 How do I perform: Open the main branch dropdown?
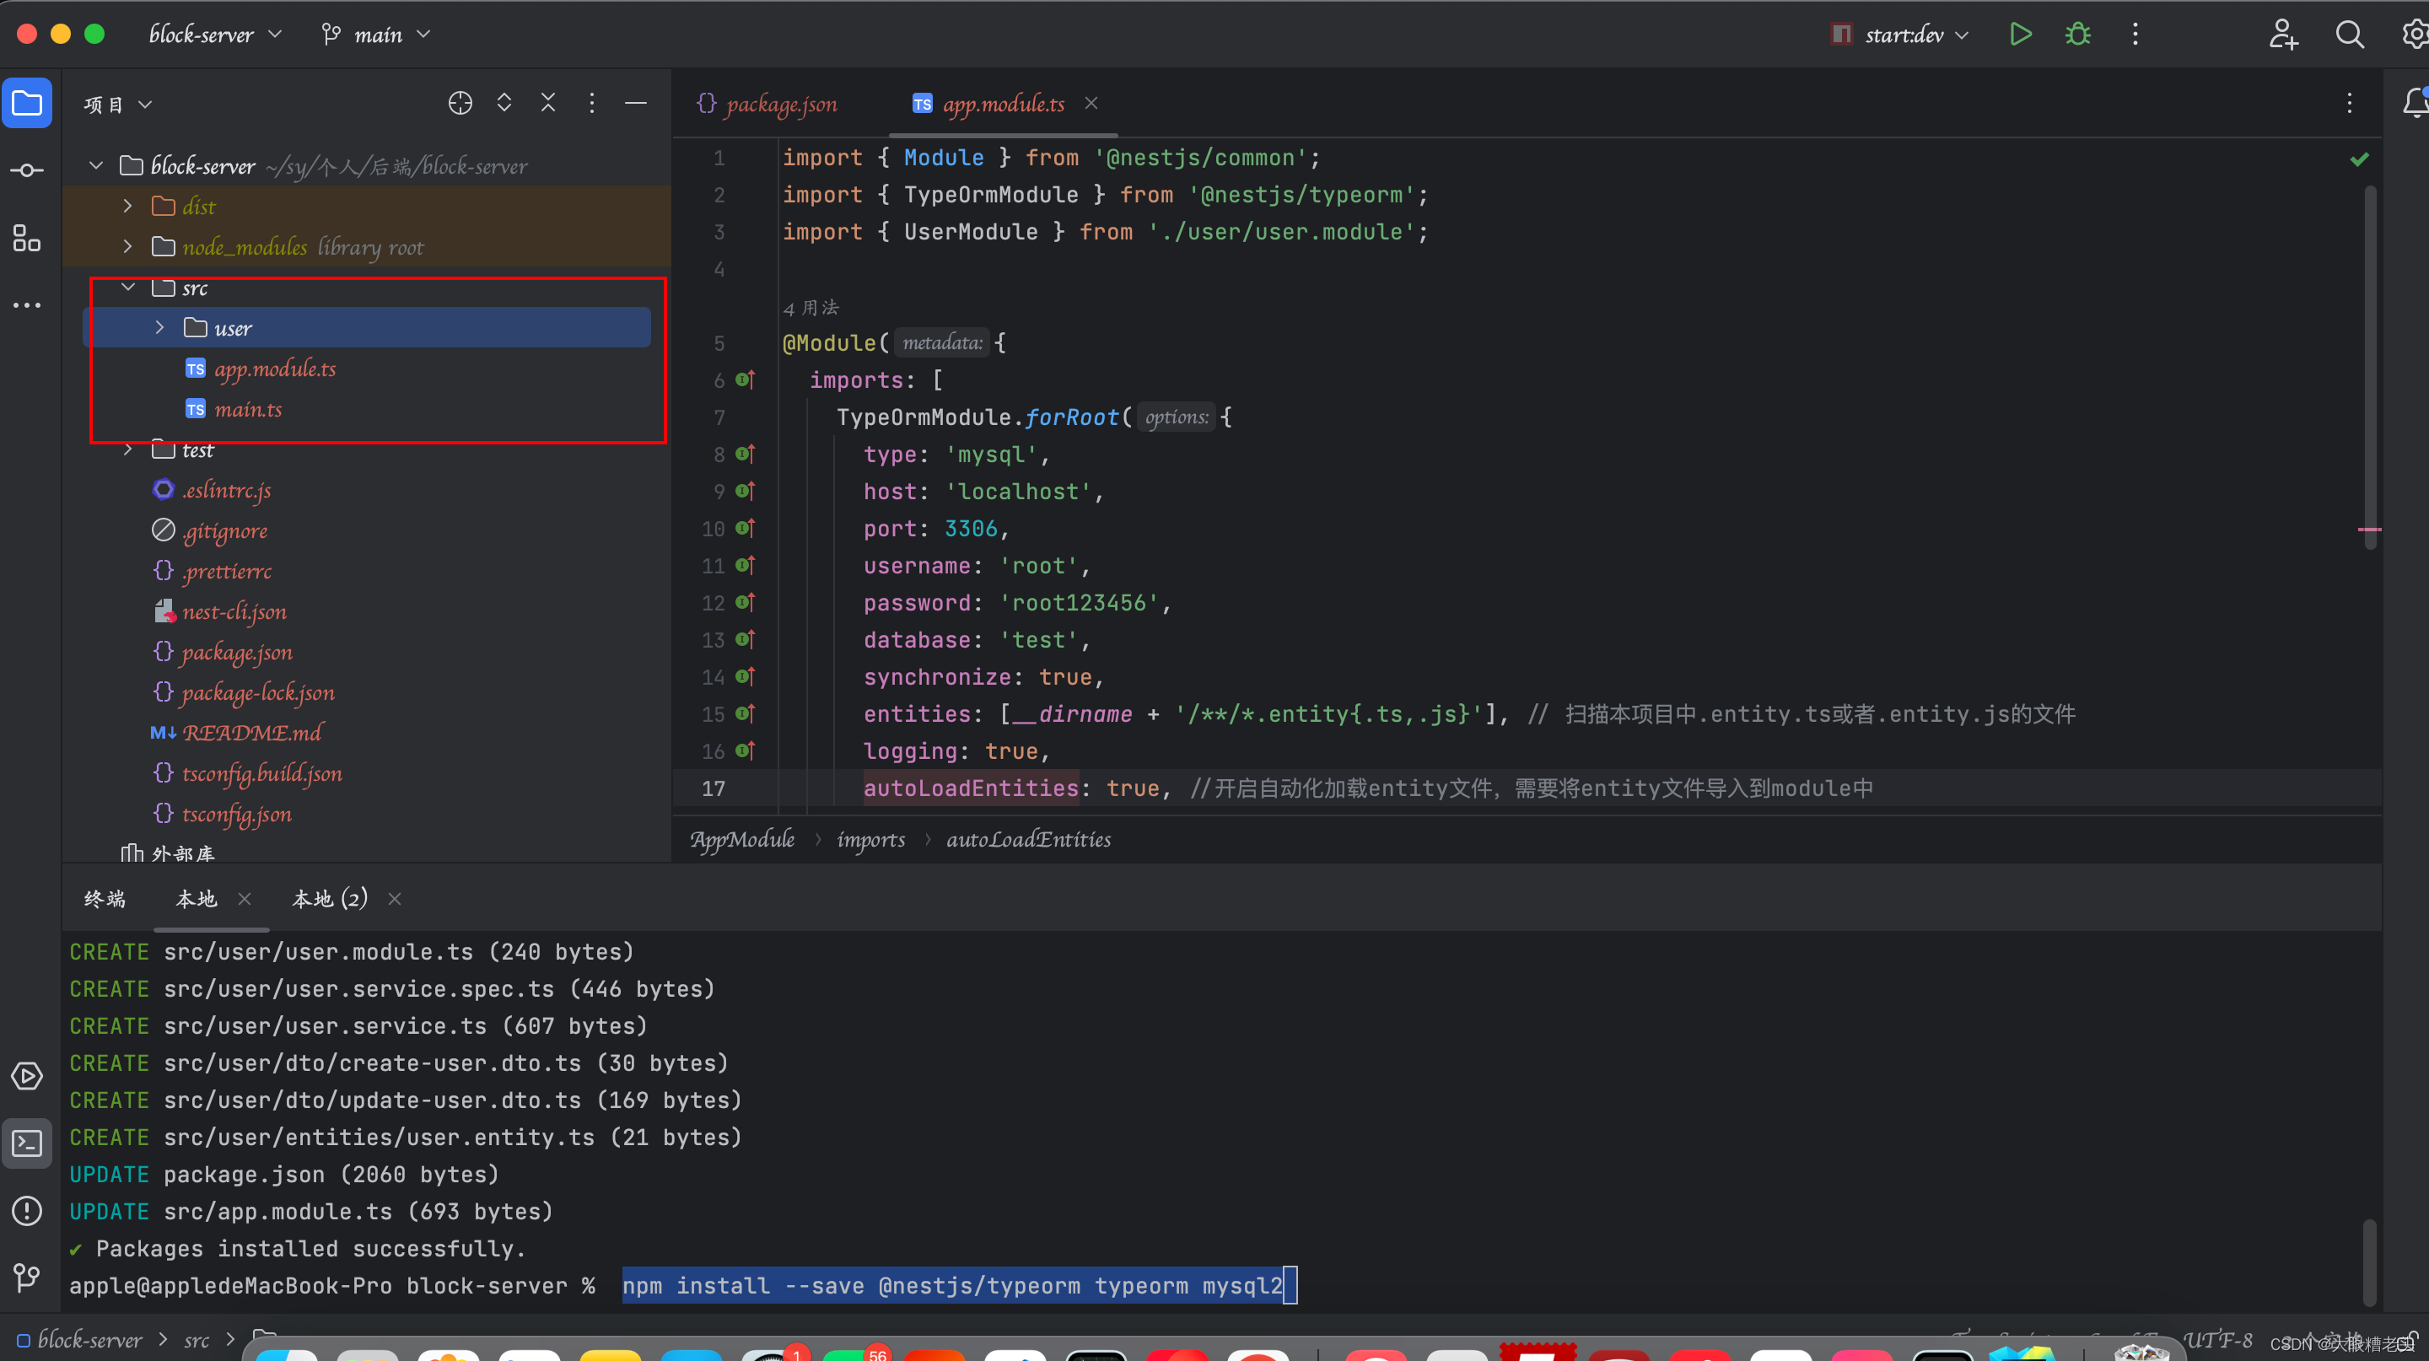tap(376, 35)
